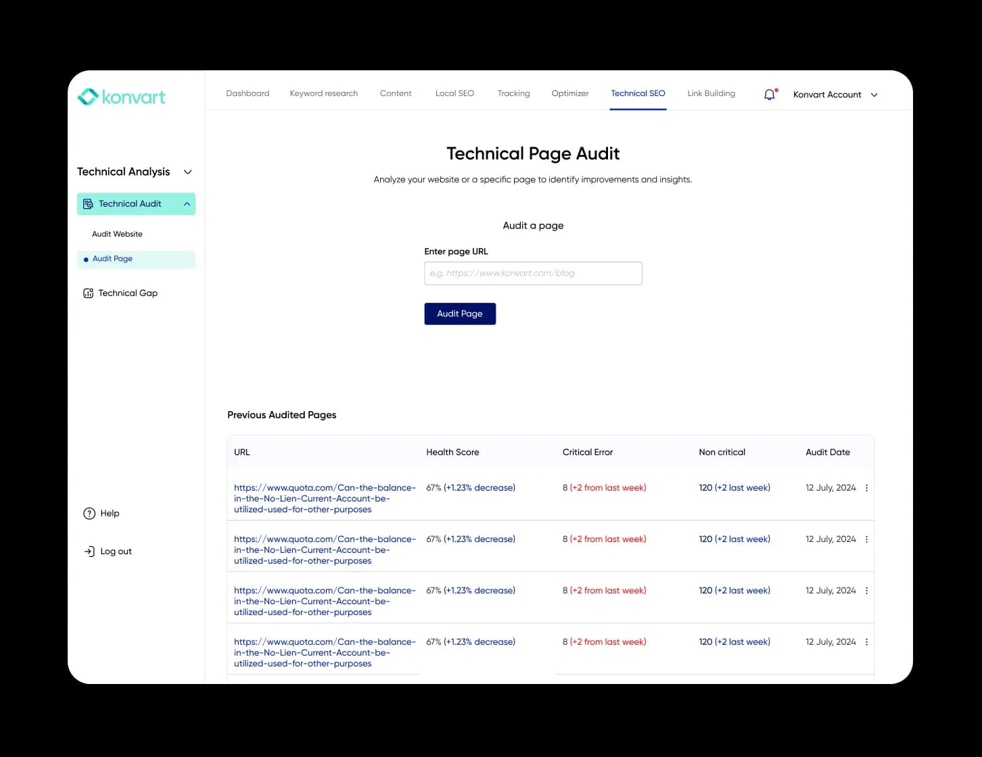Open the fourth audited quota.com URL link
982x757 pixels.
click(325, 653)
